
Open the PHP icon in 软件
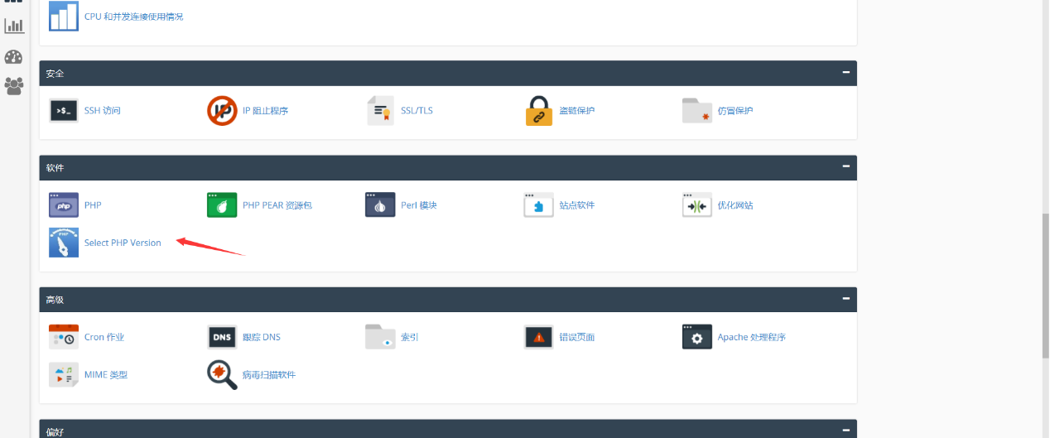click(64, 205)
